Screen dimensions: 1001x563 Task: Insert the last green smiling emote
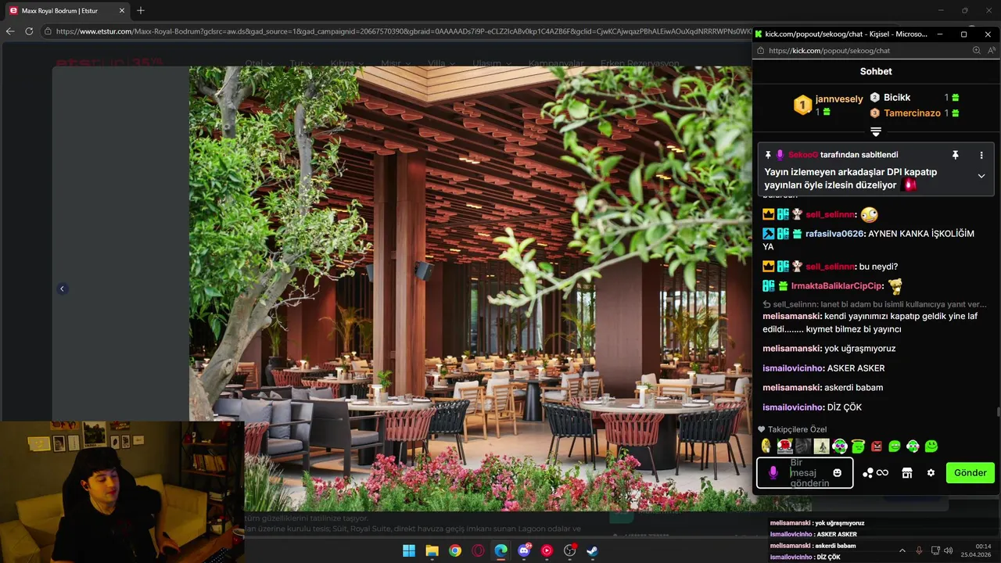pyautogui.click(x=931, y=446)
